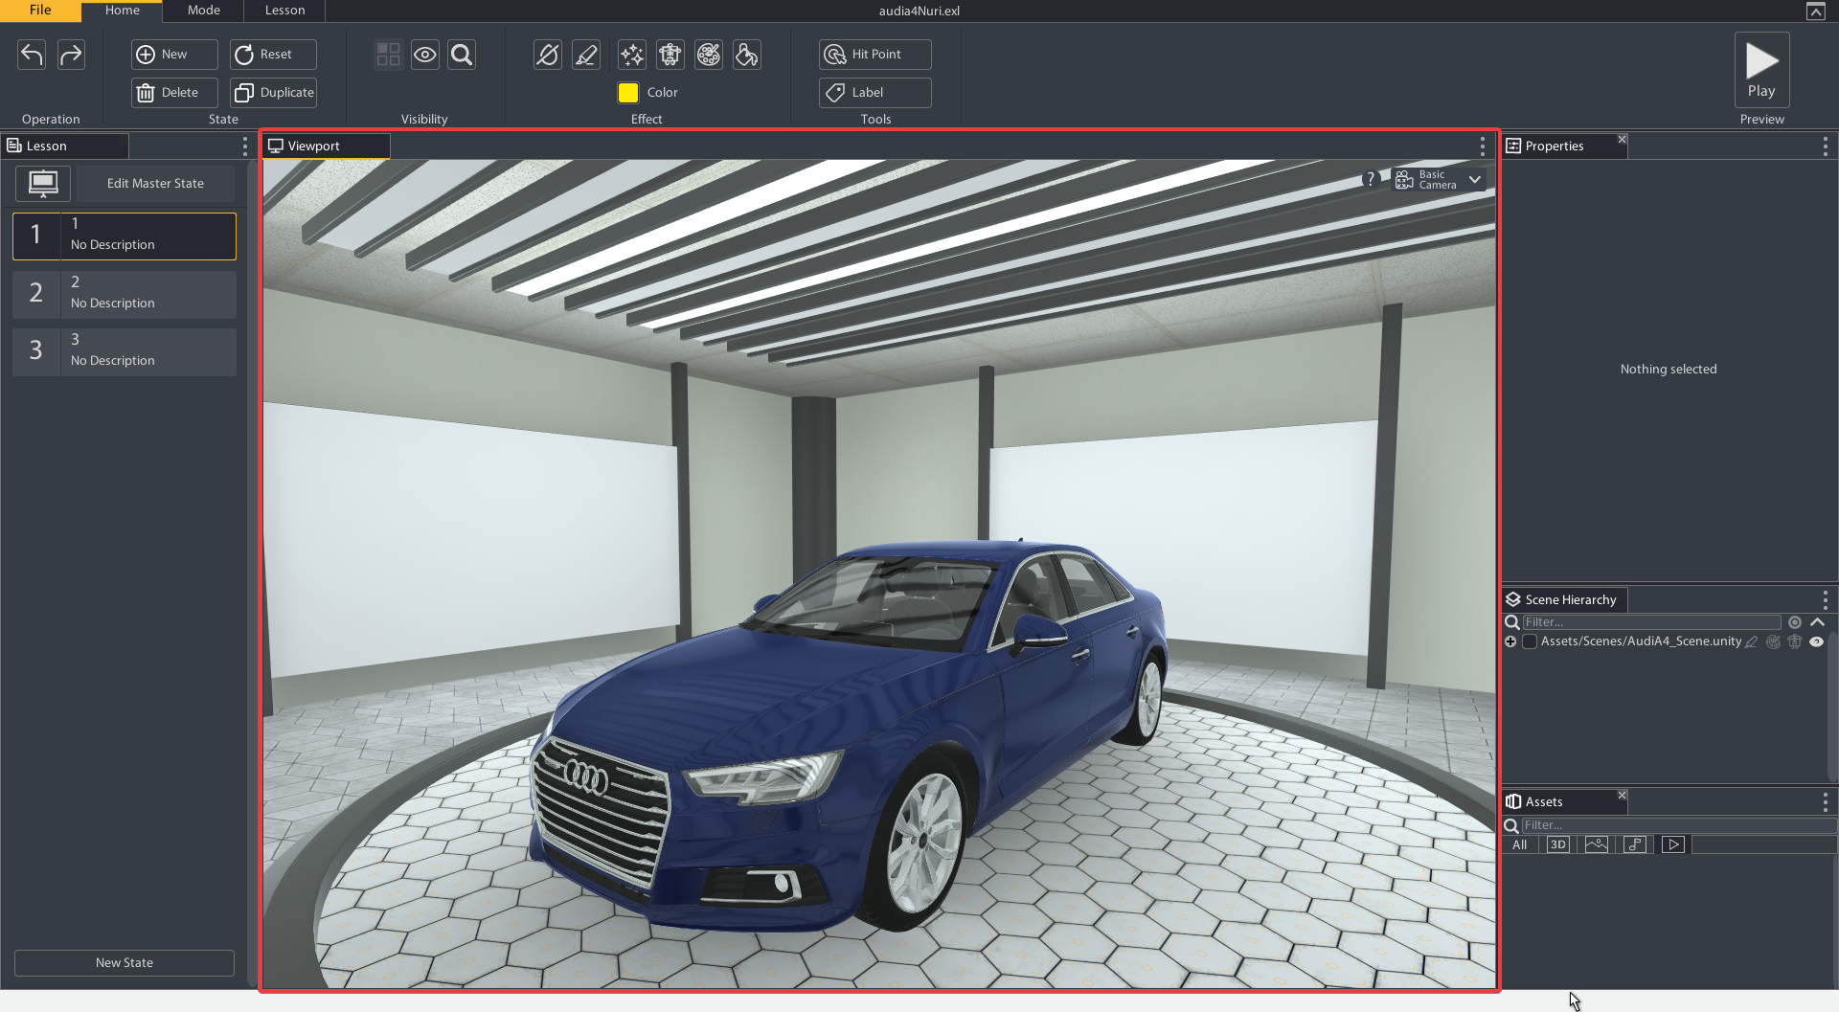Show All assets filter
Viewport: 1839px width, 1012px height.
coord(1520,844)
